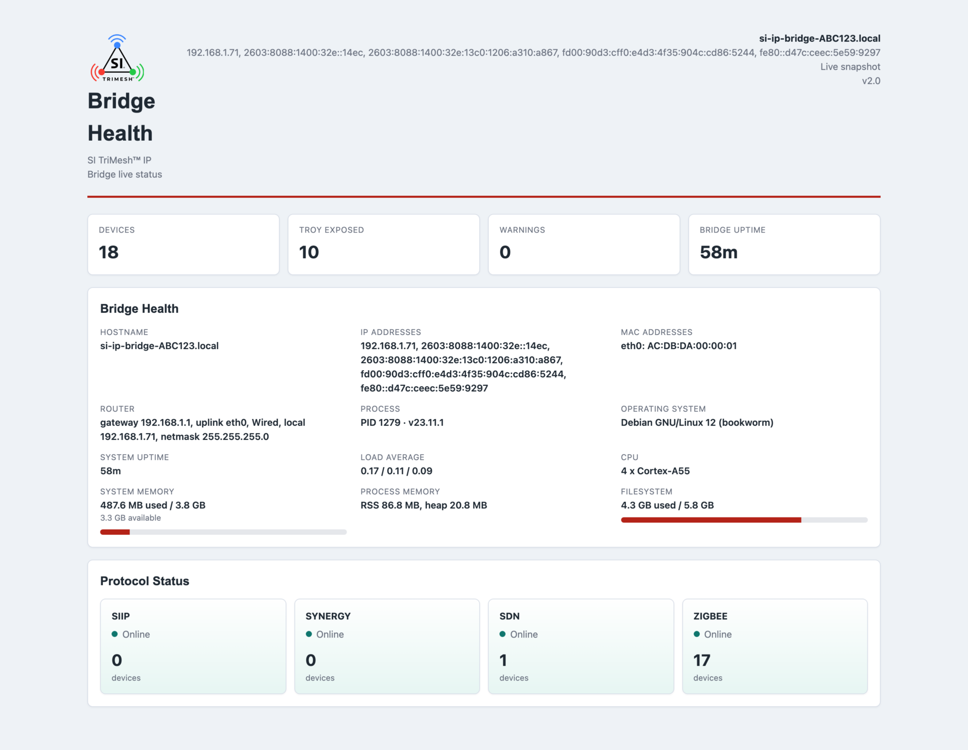Click the CPU '4 x Cortex-A55' value
The height and width of the screenshot is (750, 968).
[x=655, y=471]
